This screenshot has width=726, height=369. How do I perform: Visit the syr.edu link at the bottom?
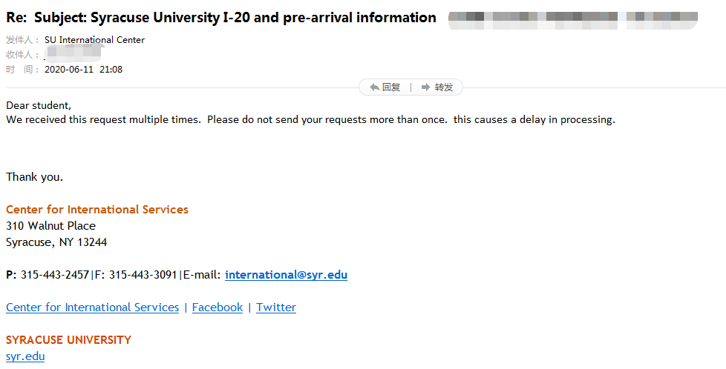pos(25,356)
